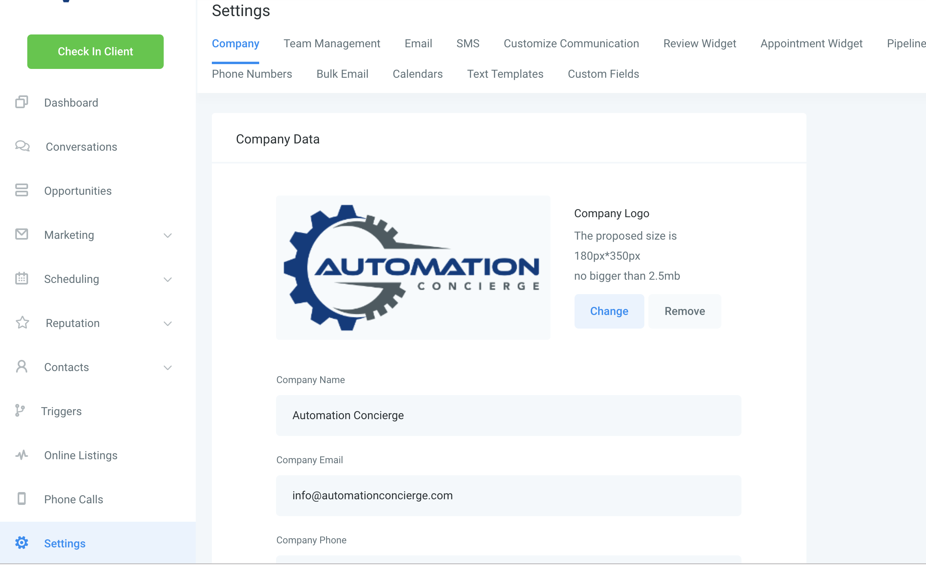Expand the Contacts submenu chevron
This screenshot has width=926, height=565.
168,368
